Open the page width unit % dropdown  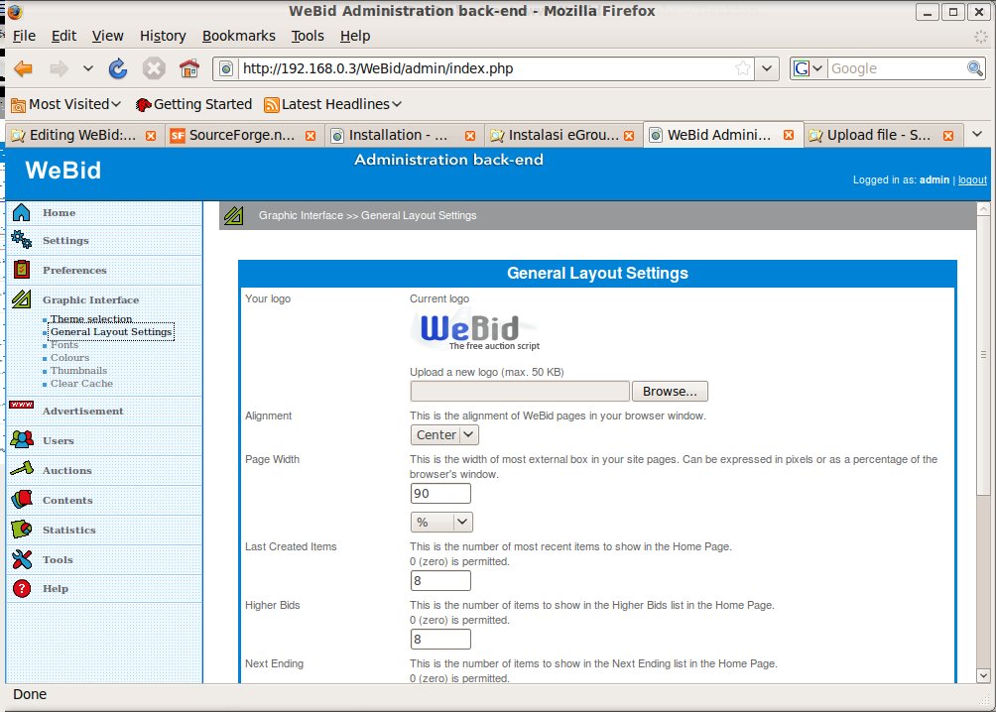(x=441, y=522)
